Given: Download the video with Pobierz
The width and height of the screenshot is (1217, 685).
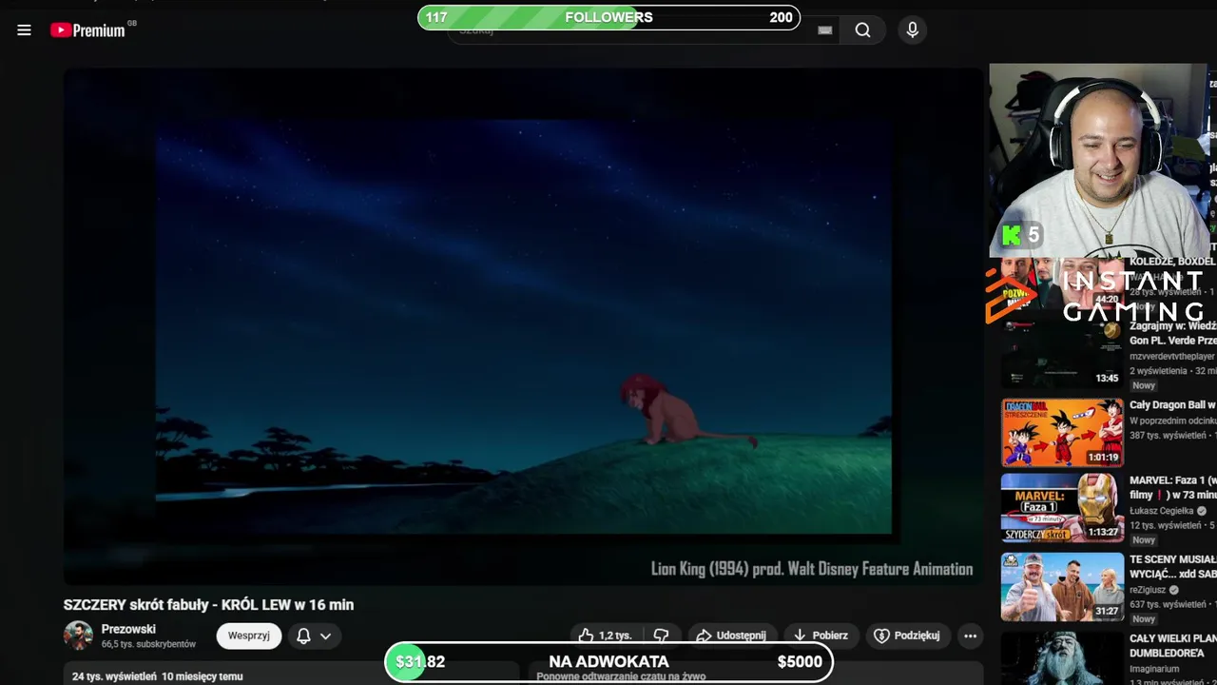Looking at the screenshot, I should tap(821, 636).
